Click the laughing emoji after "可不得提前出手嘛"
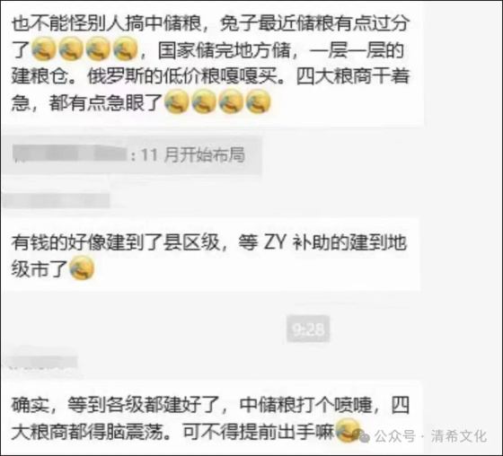 (x=348, y=431)
